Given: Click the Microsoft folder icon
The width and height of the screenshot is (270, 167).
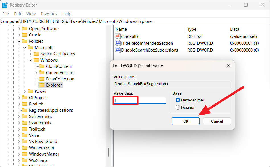Looking at the screenshot, I should (30, 47).
